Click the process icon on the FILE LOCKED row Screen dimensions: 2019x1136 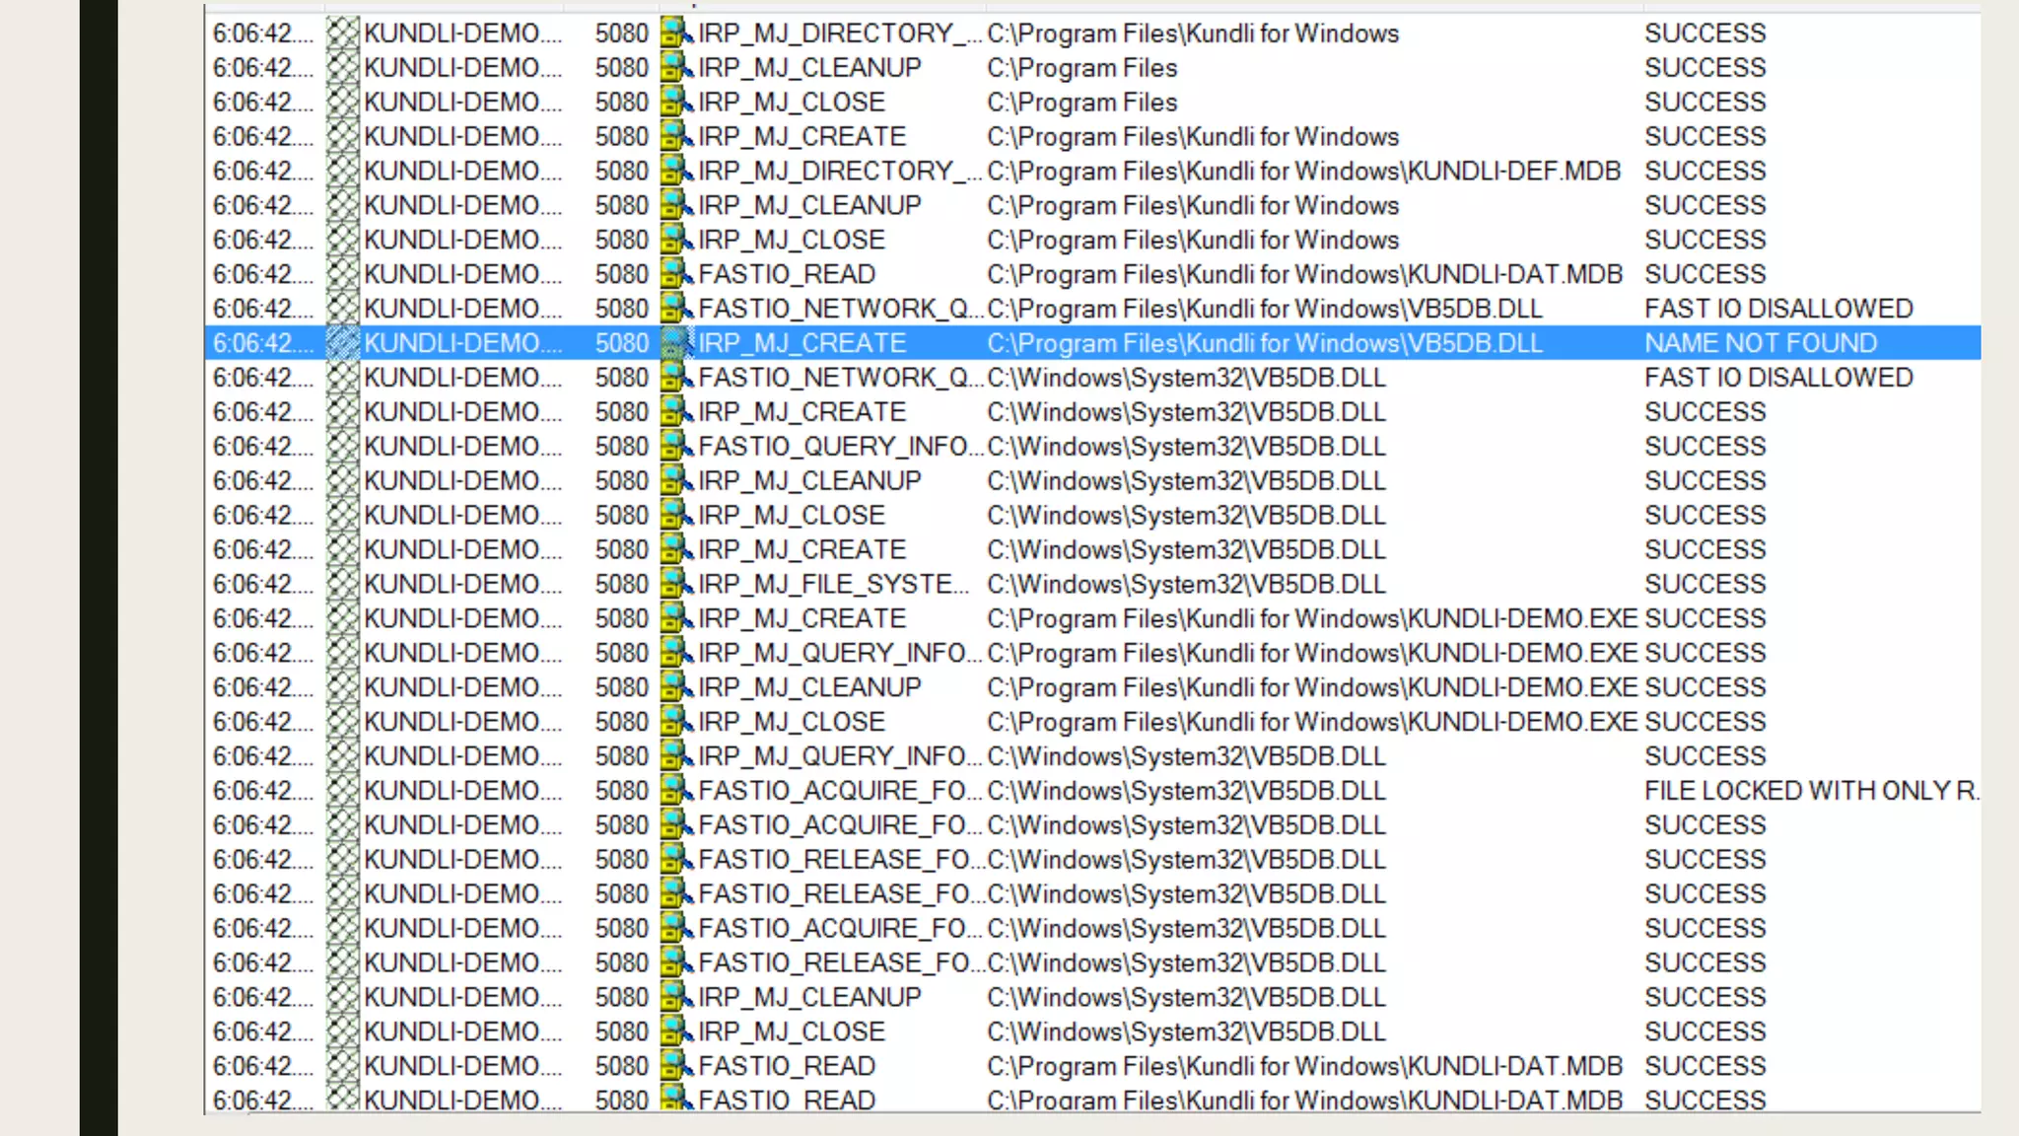(x=342, y=791)
